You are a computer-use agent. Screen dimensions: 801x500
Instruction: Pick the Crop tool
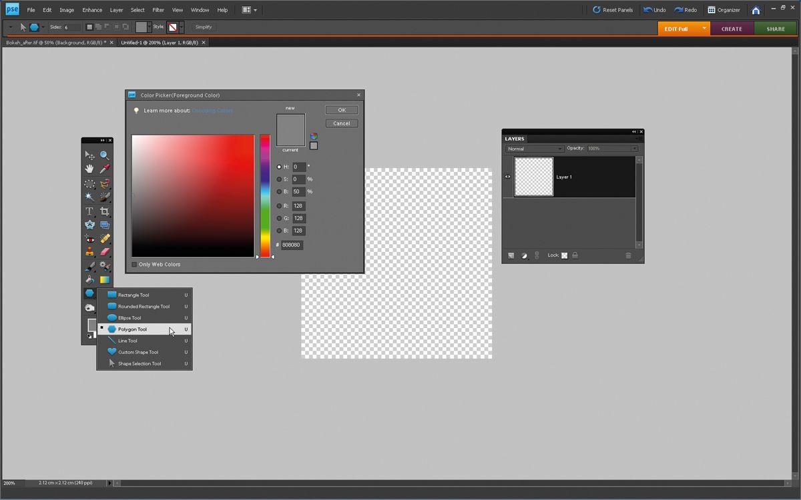(x=105, y=211)
